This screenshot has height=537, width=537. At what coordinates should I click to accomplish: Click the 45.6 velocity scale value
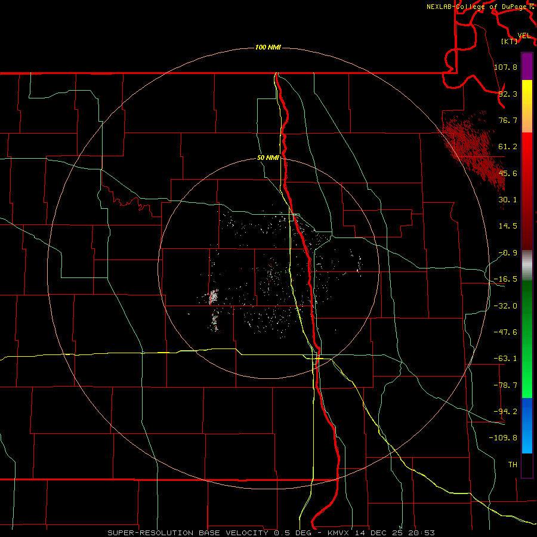(508, 173)
